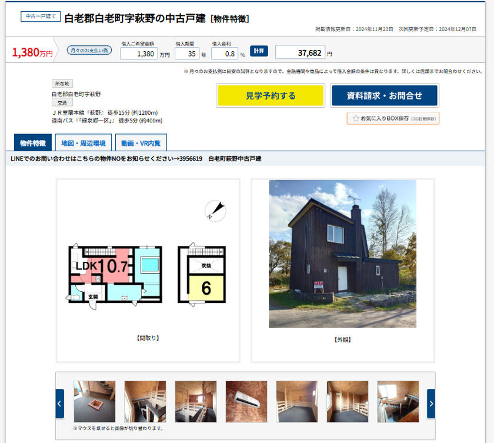Click the 借入期間 years input field
Viewport: 494px width, 443px height.
[187, 54]
